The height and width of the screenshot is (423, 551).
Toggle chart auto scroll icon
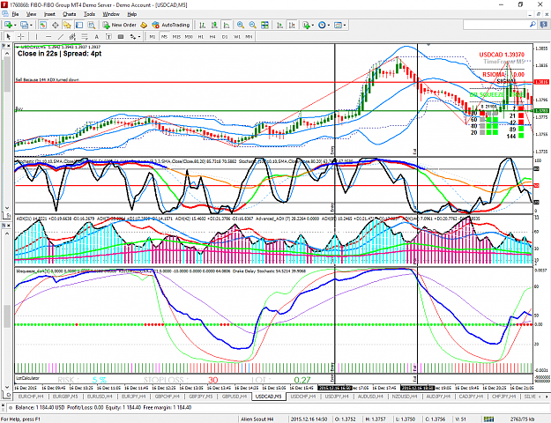click(x=280, y=25)
